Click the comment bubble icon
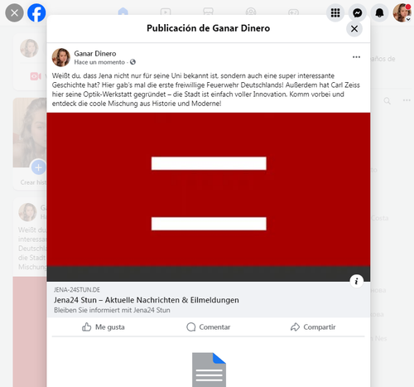The image size is (414, 387). pyautogui.click(x=191, y=327)
